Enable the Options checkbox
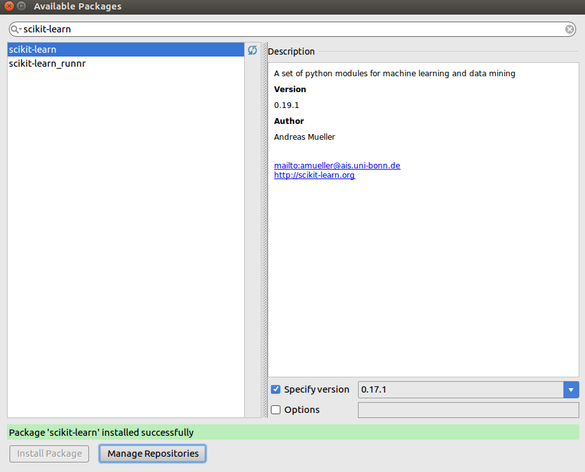Image resolution: width=585 pixels, height=472 pixels. (275, 410)
